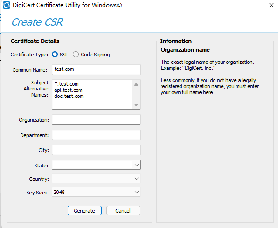The width and height of the screenshot is (278, 228).
Task: Open the Key Size dropdown showing 2048
Action: pyautogui.click(x=96, y=192)
